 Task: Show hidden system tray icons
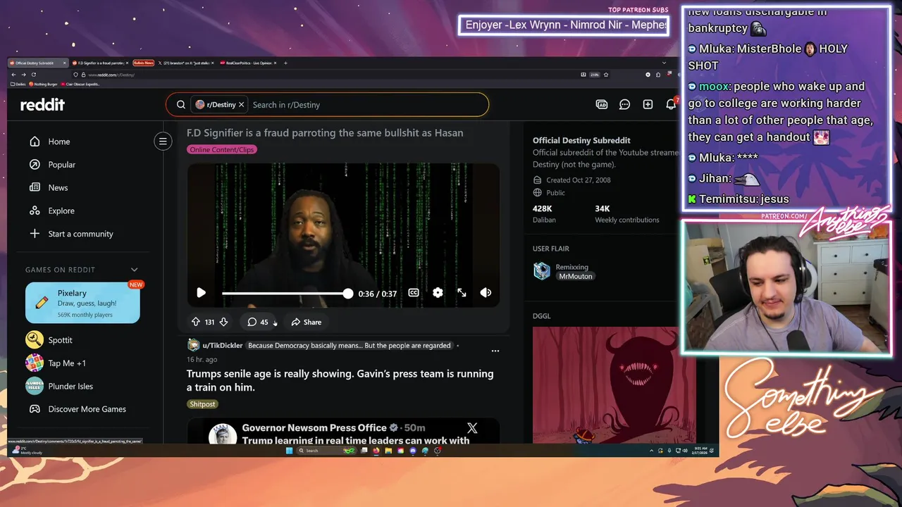tap(651, 451)
